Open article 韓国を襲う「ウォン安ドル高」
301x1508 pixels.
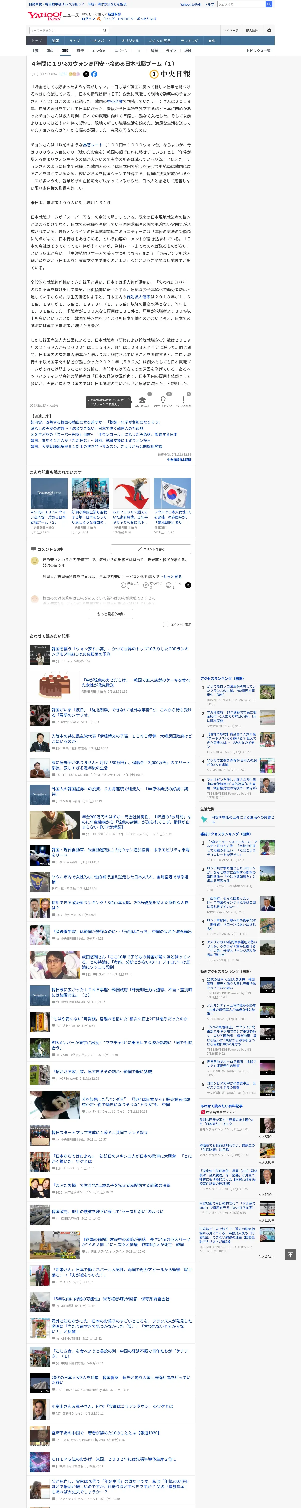coord(120,651)
